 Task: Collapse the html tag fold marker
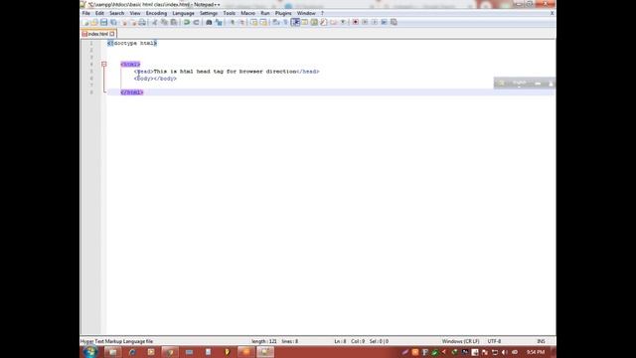tap(103, 64)
